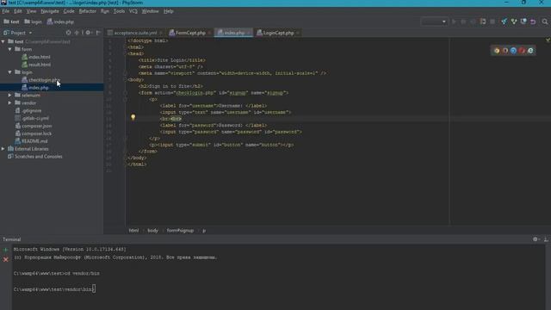Click 'form#signup' in editor breadcrumbs

tap(180, 231)
